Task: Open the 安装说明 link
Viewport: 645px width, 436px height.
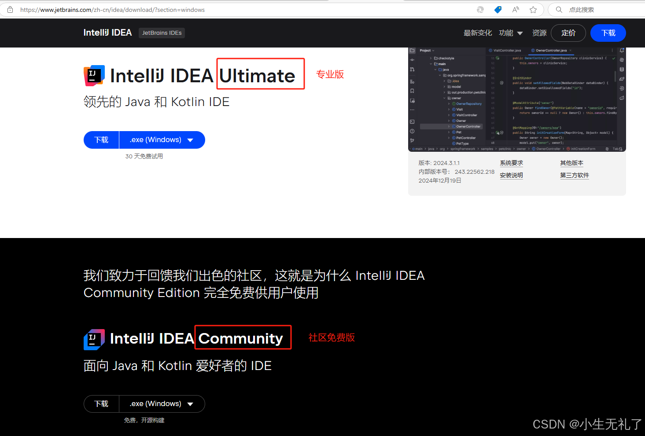Action: click(511, 175)
